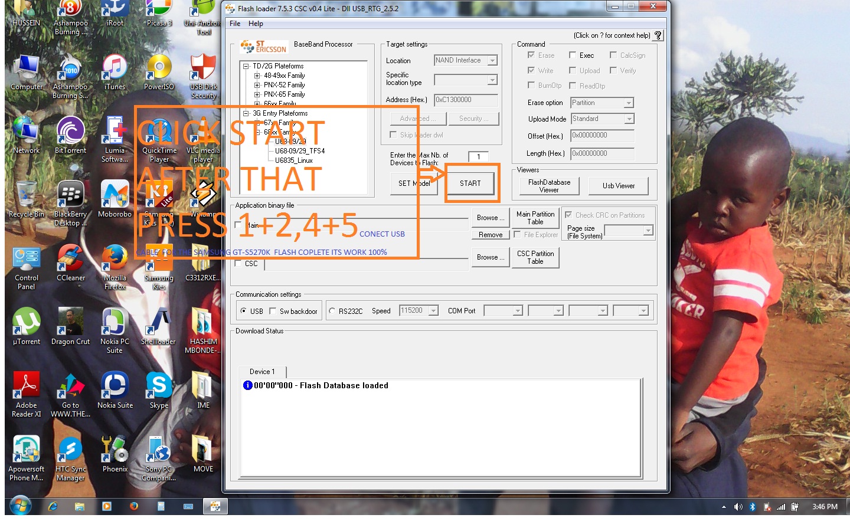Open the first COM Port dropdown

[518, 310]
